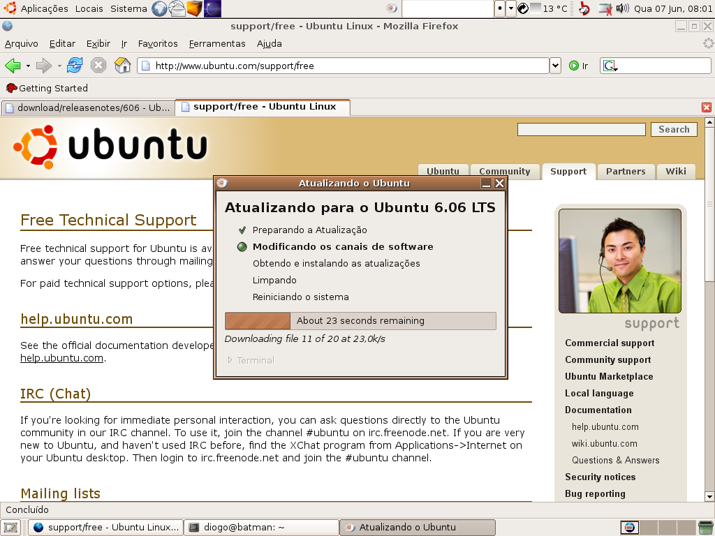Click the update progress bar in the dialog
The width and height of the screenshot is (715, 536).
[x=361, y=321]
